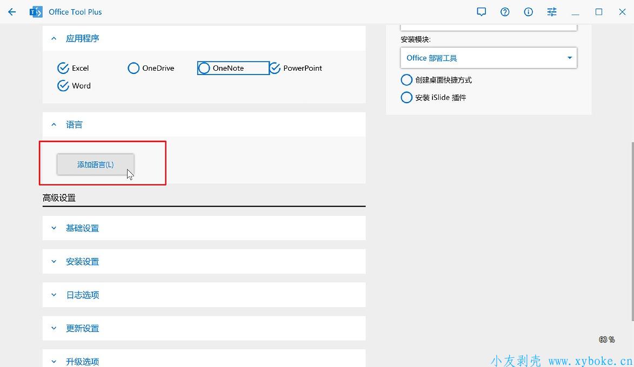This screenshot has height=367, width=634.
Task: Open the feedback chat bubble icon
Action: point(481,12)
